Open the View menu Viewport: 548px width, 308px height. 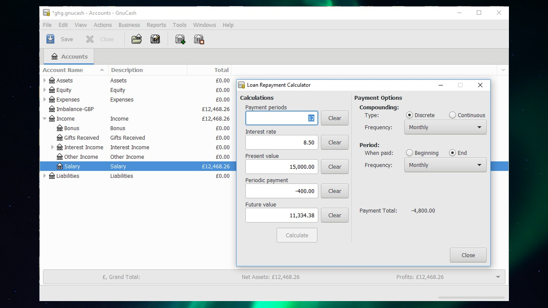[x=81, y=25]
